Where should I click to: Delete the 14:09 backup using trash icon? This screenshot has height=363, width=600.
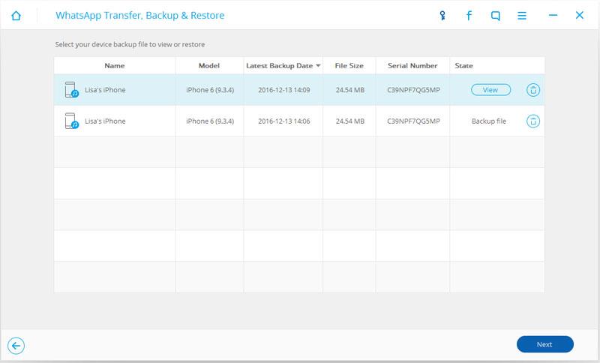pos(533,90)
